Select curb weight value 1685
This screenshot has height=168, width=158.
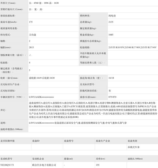(x=111, y=35)
